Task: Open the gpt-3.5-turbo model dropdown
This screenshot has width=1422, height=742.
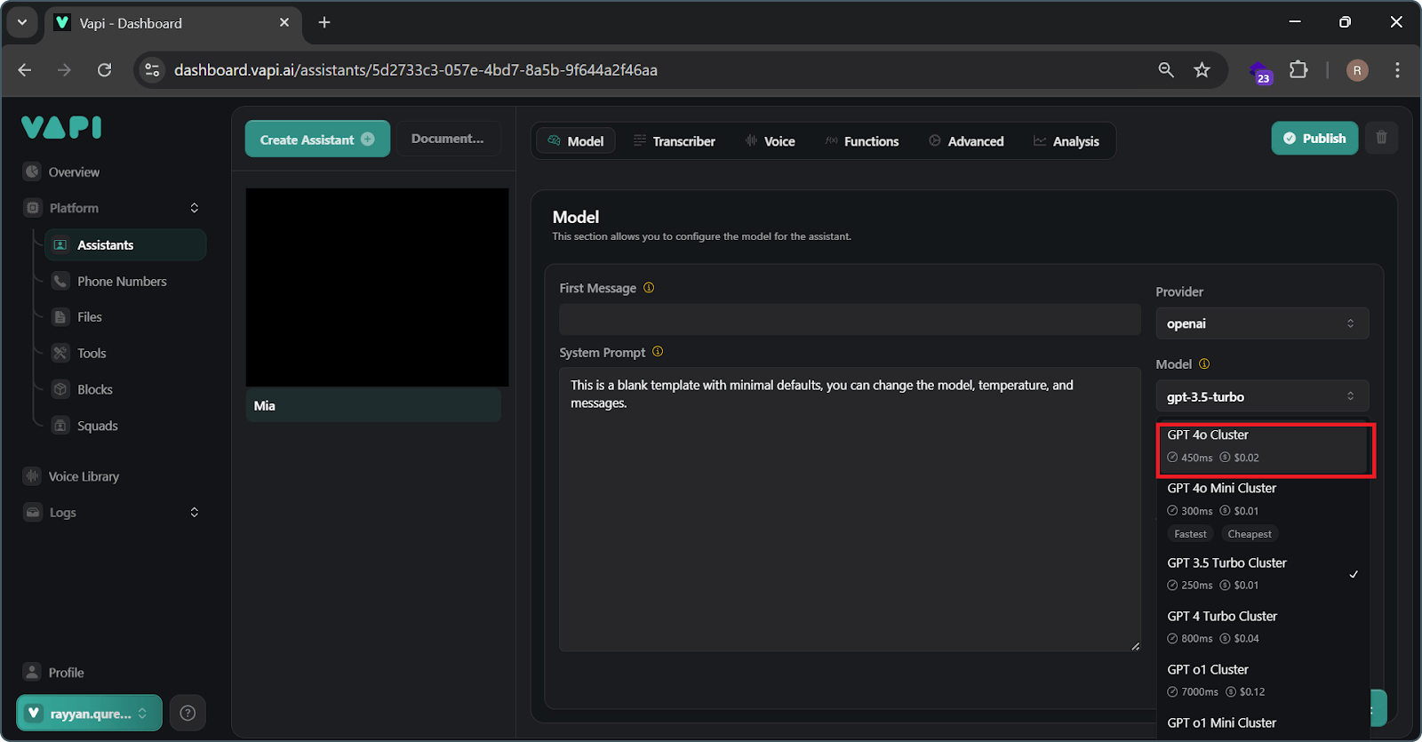Action: 1262,396
